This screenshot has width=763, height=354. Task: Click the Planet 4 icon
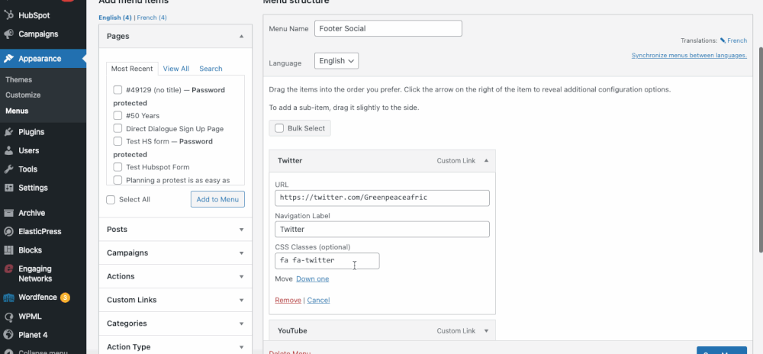tap(8, 335)
